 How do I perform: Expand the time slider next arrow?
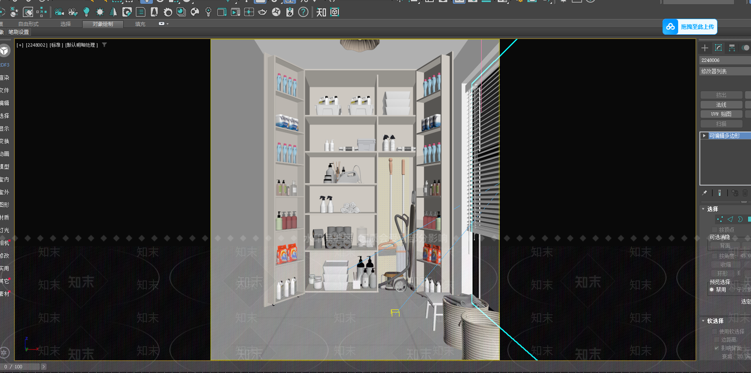click(x=44, y=366)
